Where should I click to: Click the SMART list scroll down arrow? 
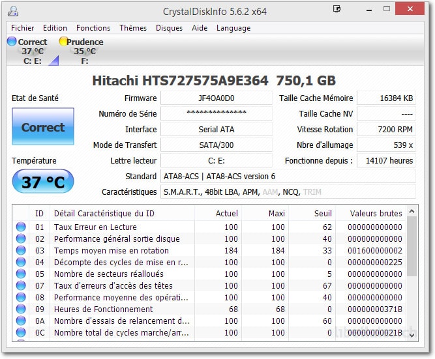(x=412, y=335)
